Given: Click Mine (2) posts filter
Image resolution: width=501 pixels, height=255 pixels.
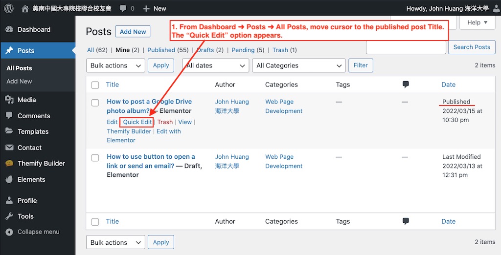Looking at the screenshot, I should 127,50.
